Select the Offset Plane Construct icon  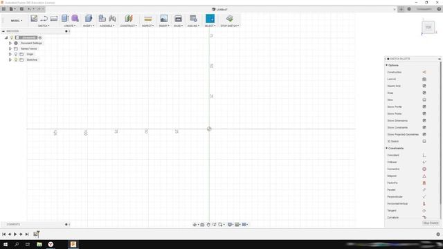click(x=129, y=19)
